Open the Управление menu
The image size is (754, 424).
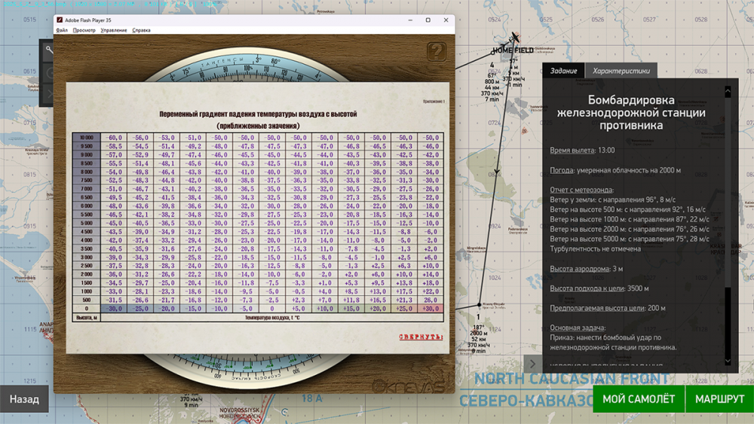pos(114,30)
